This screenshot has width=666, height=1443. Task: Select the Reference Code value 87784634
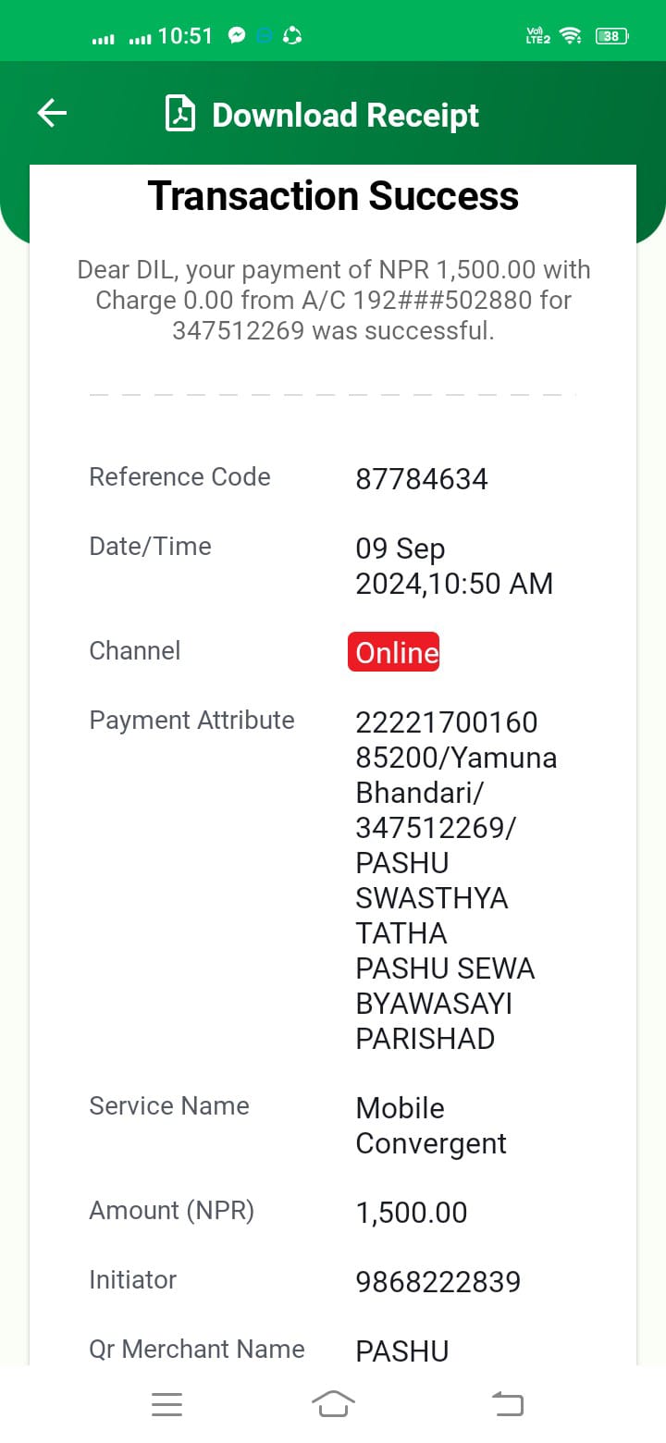[x=422, y=479]
